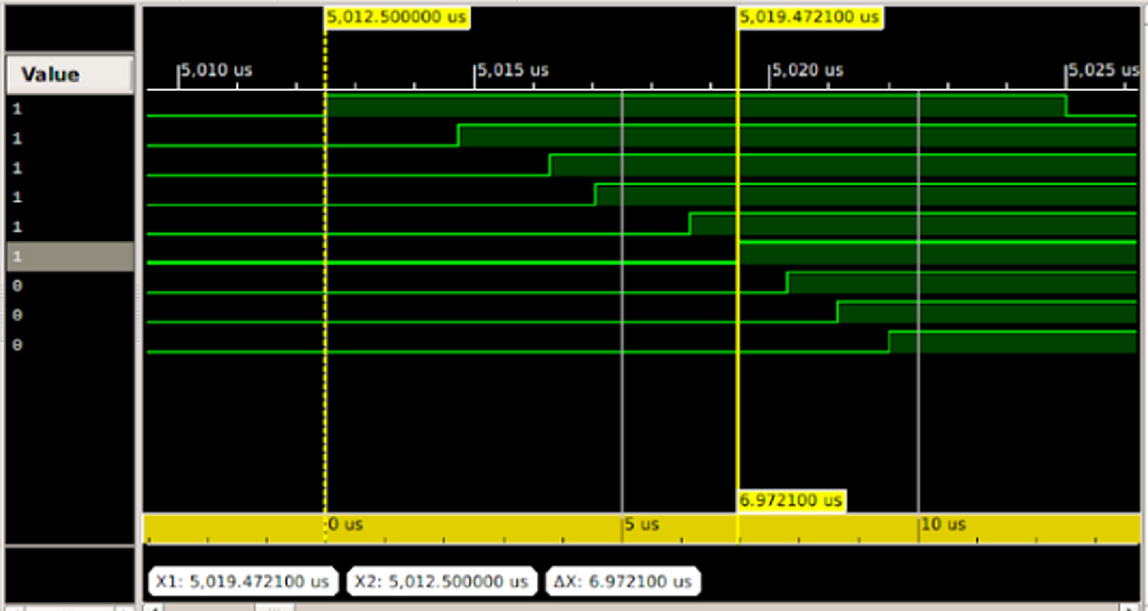Click the 5,012.500000 us cursor flag
This screenshot has width=1148, height=611.
click(397, 17)
